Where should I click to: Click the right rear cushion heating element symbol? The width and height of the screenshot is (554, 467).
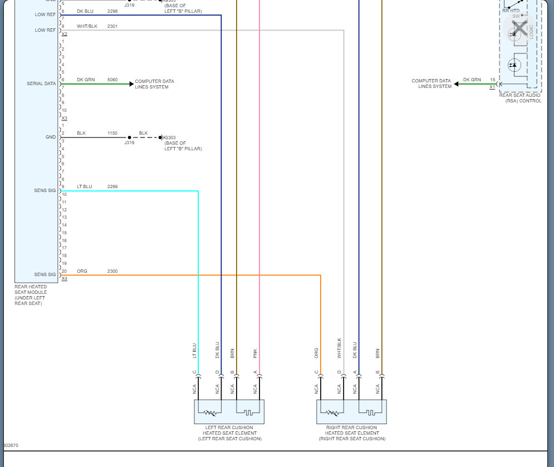(371, 412)
